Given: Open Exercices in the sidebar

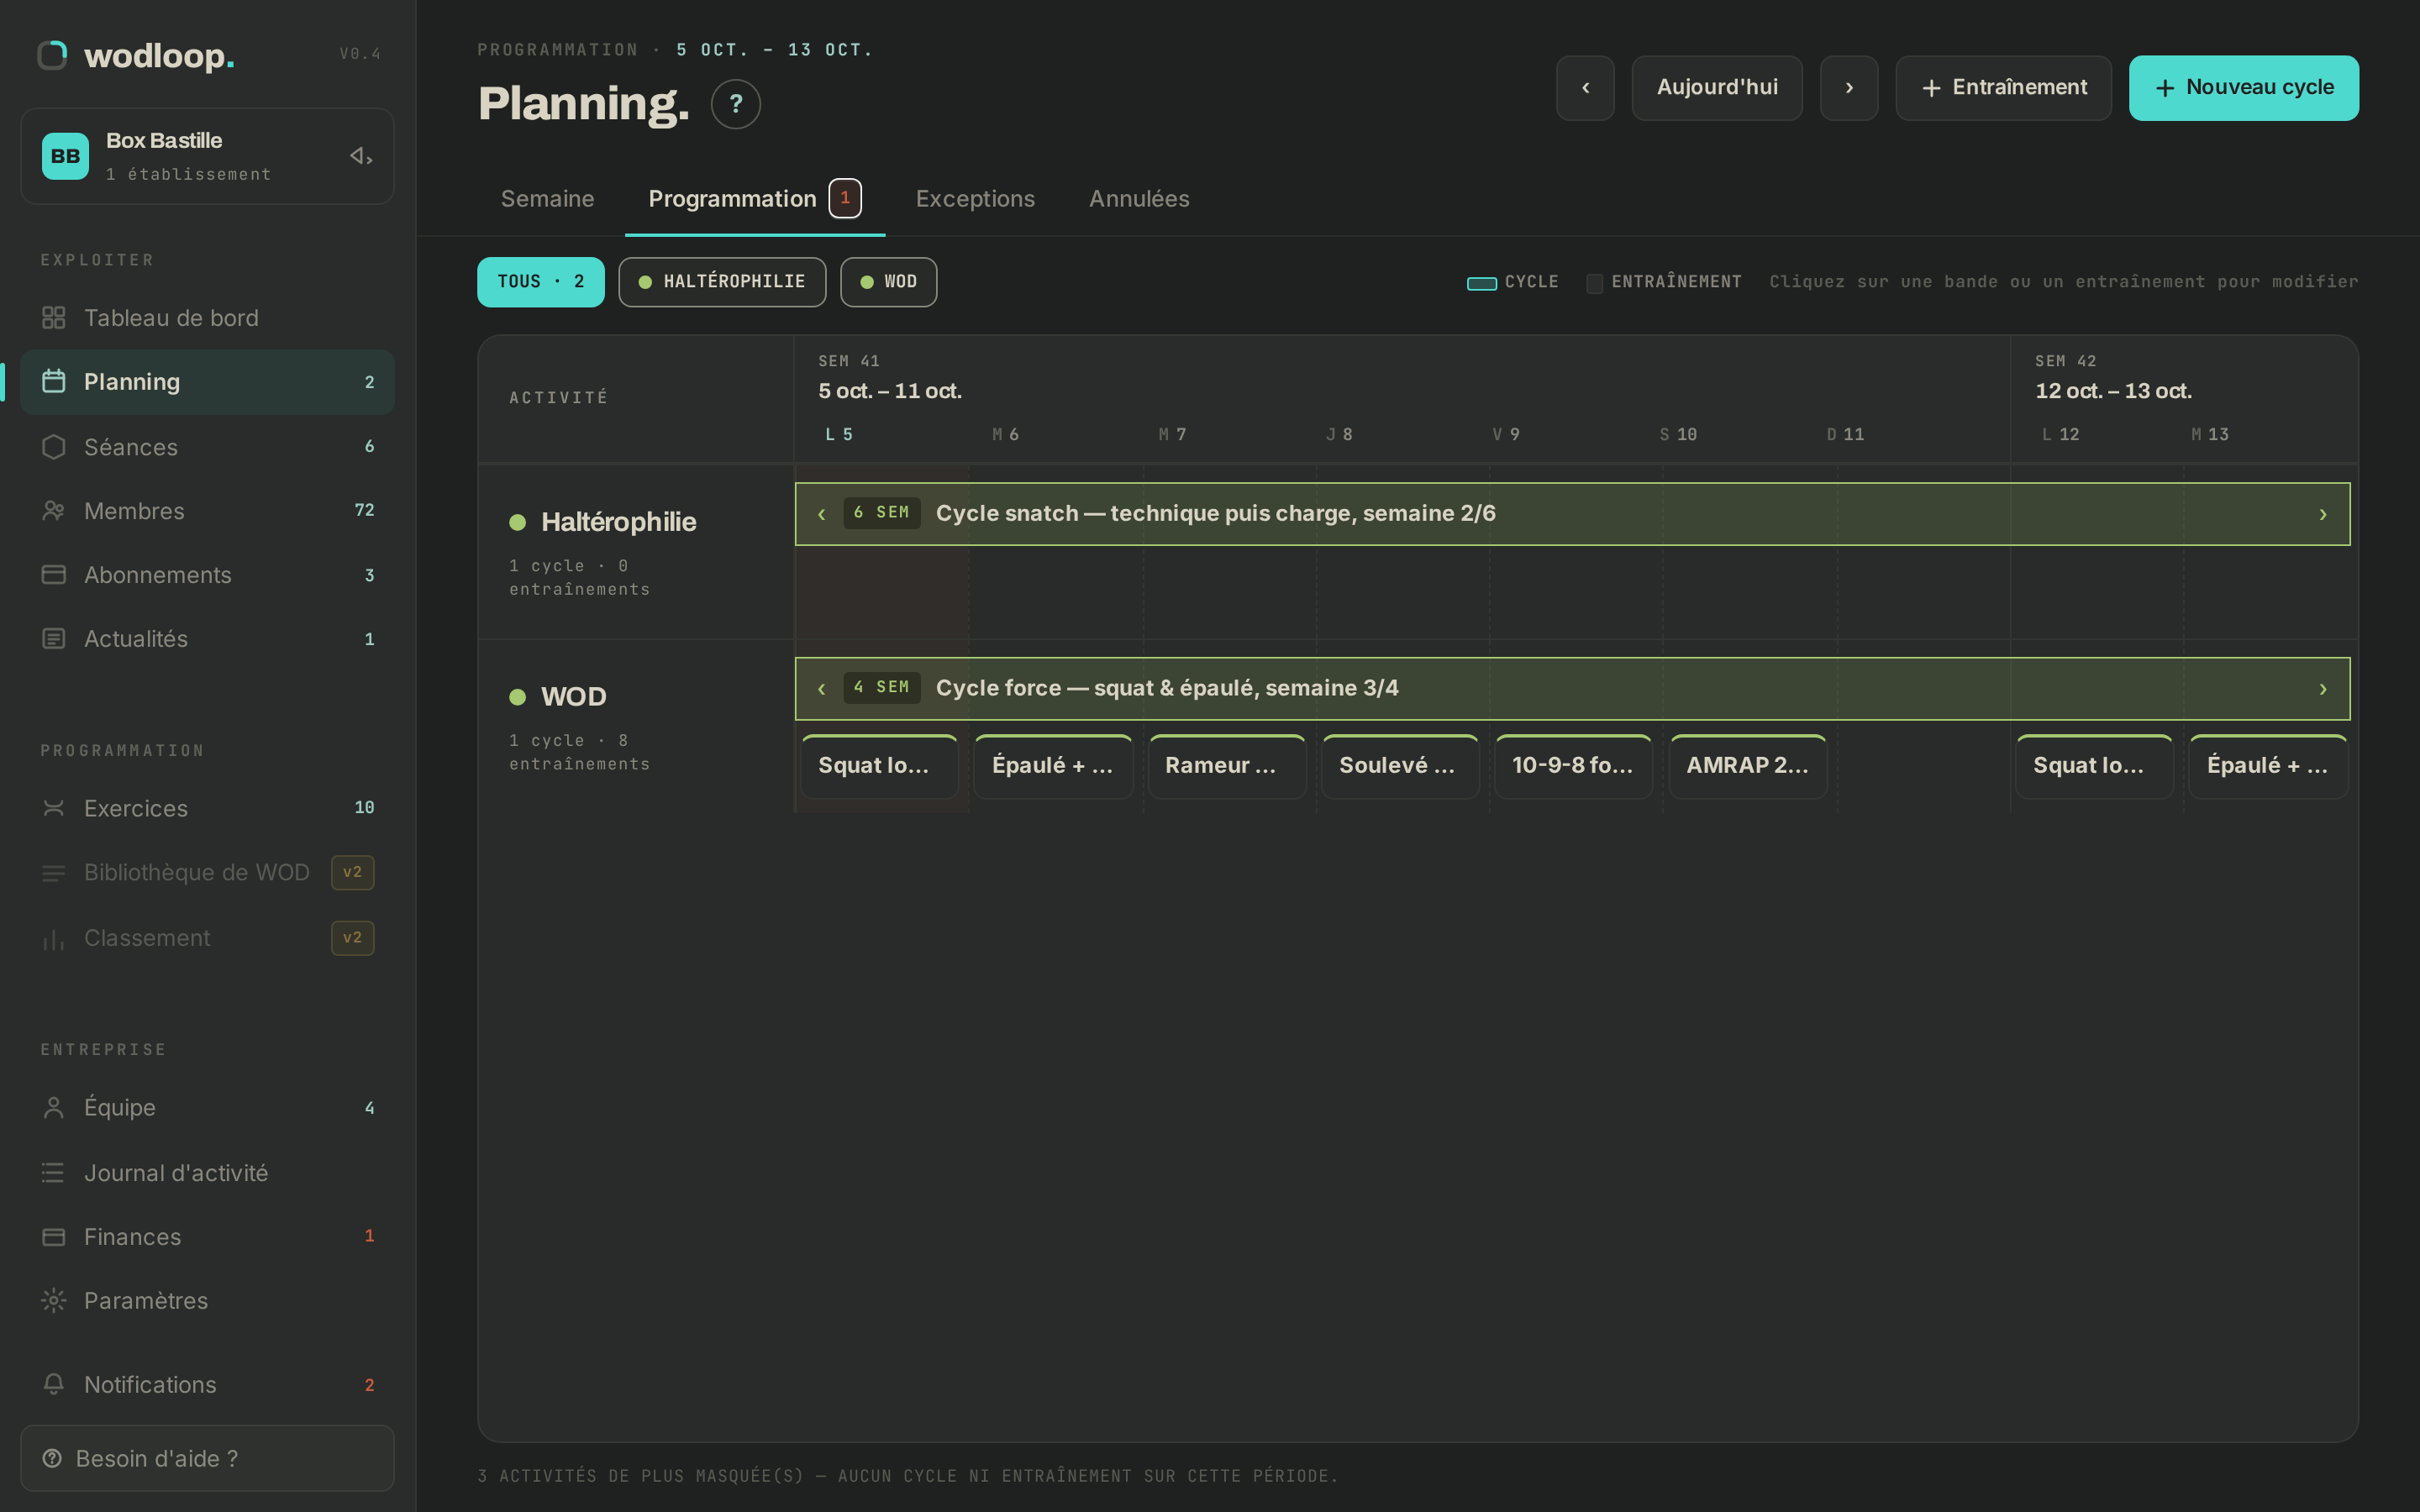Looking at the screenshot, I should pos(207,808).
